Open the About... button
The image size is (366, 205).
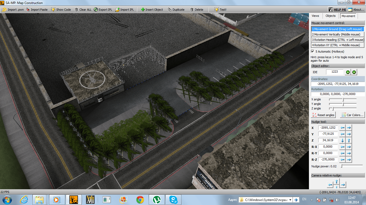pos(356,10)
